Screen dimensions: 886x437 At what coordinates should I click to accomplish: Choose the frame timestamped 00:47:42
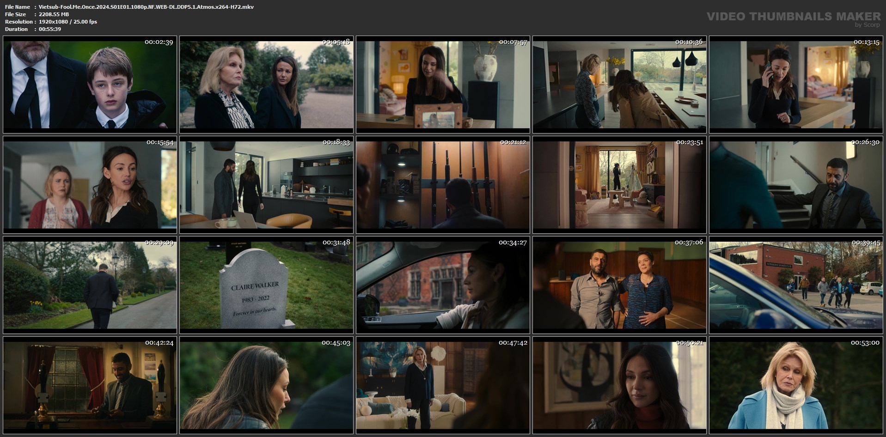coord(443,385)
